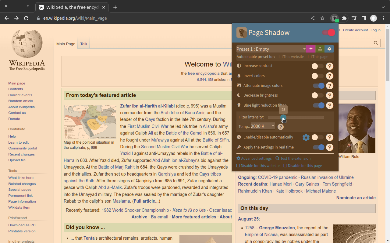Click the Filter intensity slider handle
Screen dimensions: 390x243
[x=283, y=118]
